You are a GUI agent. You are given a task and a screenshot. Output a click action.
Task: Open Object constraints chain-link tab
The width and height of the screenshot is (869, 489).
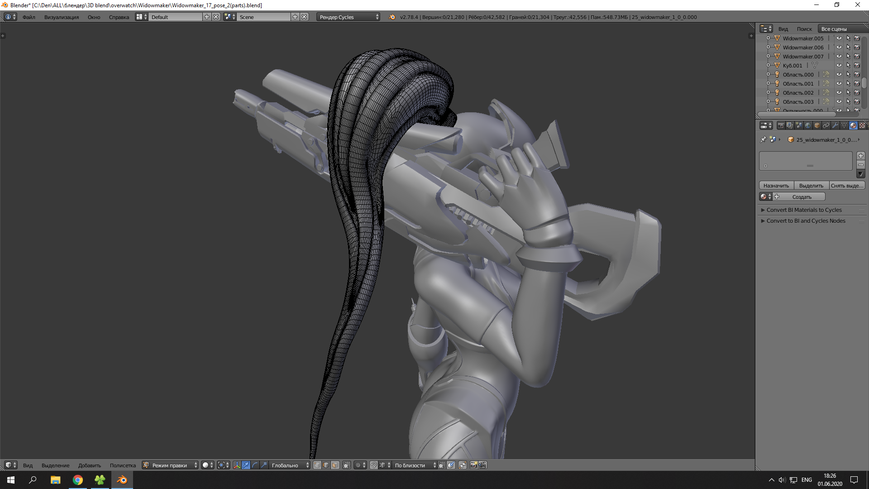pos(826,125)
